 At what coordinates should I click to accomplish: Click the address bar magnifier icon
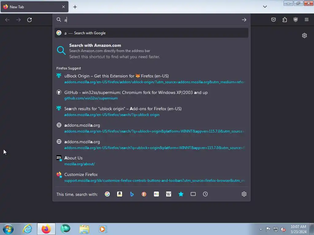point(59,20)
